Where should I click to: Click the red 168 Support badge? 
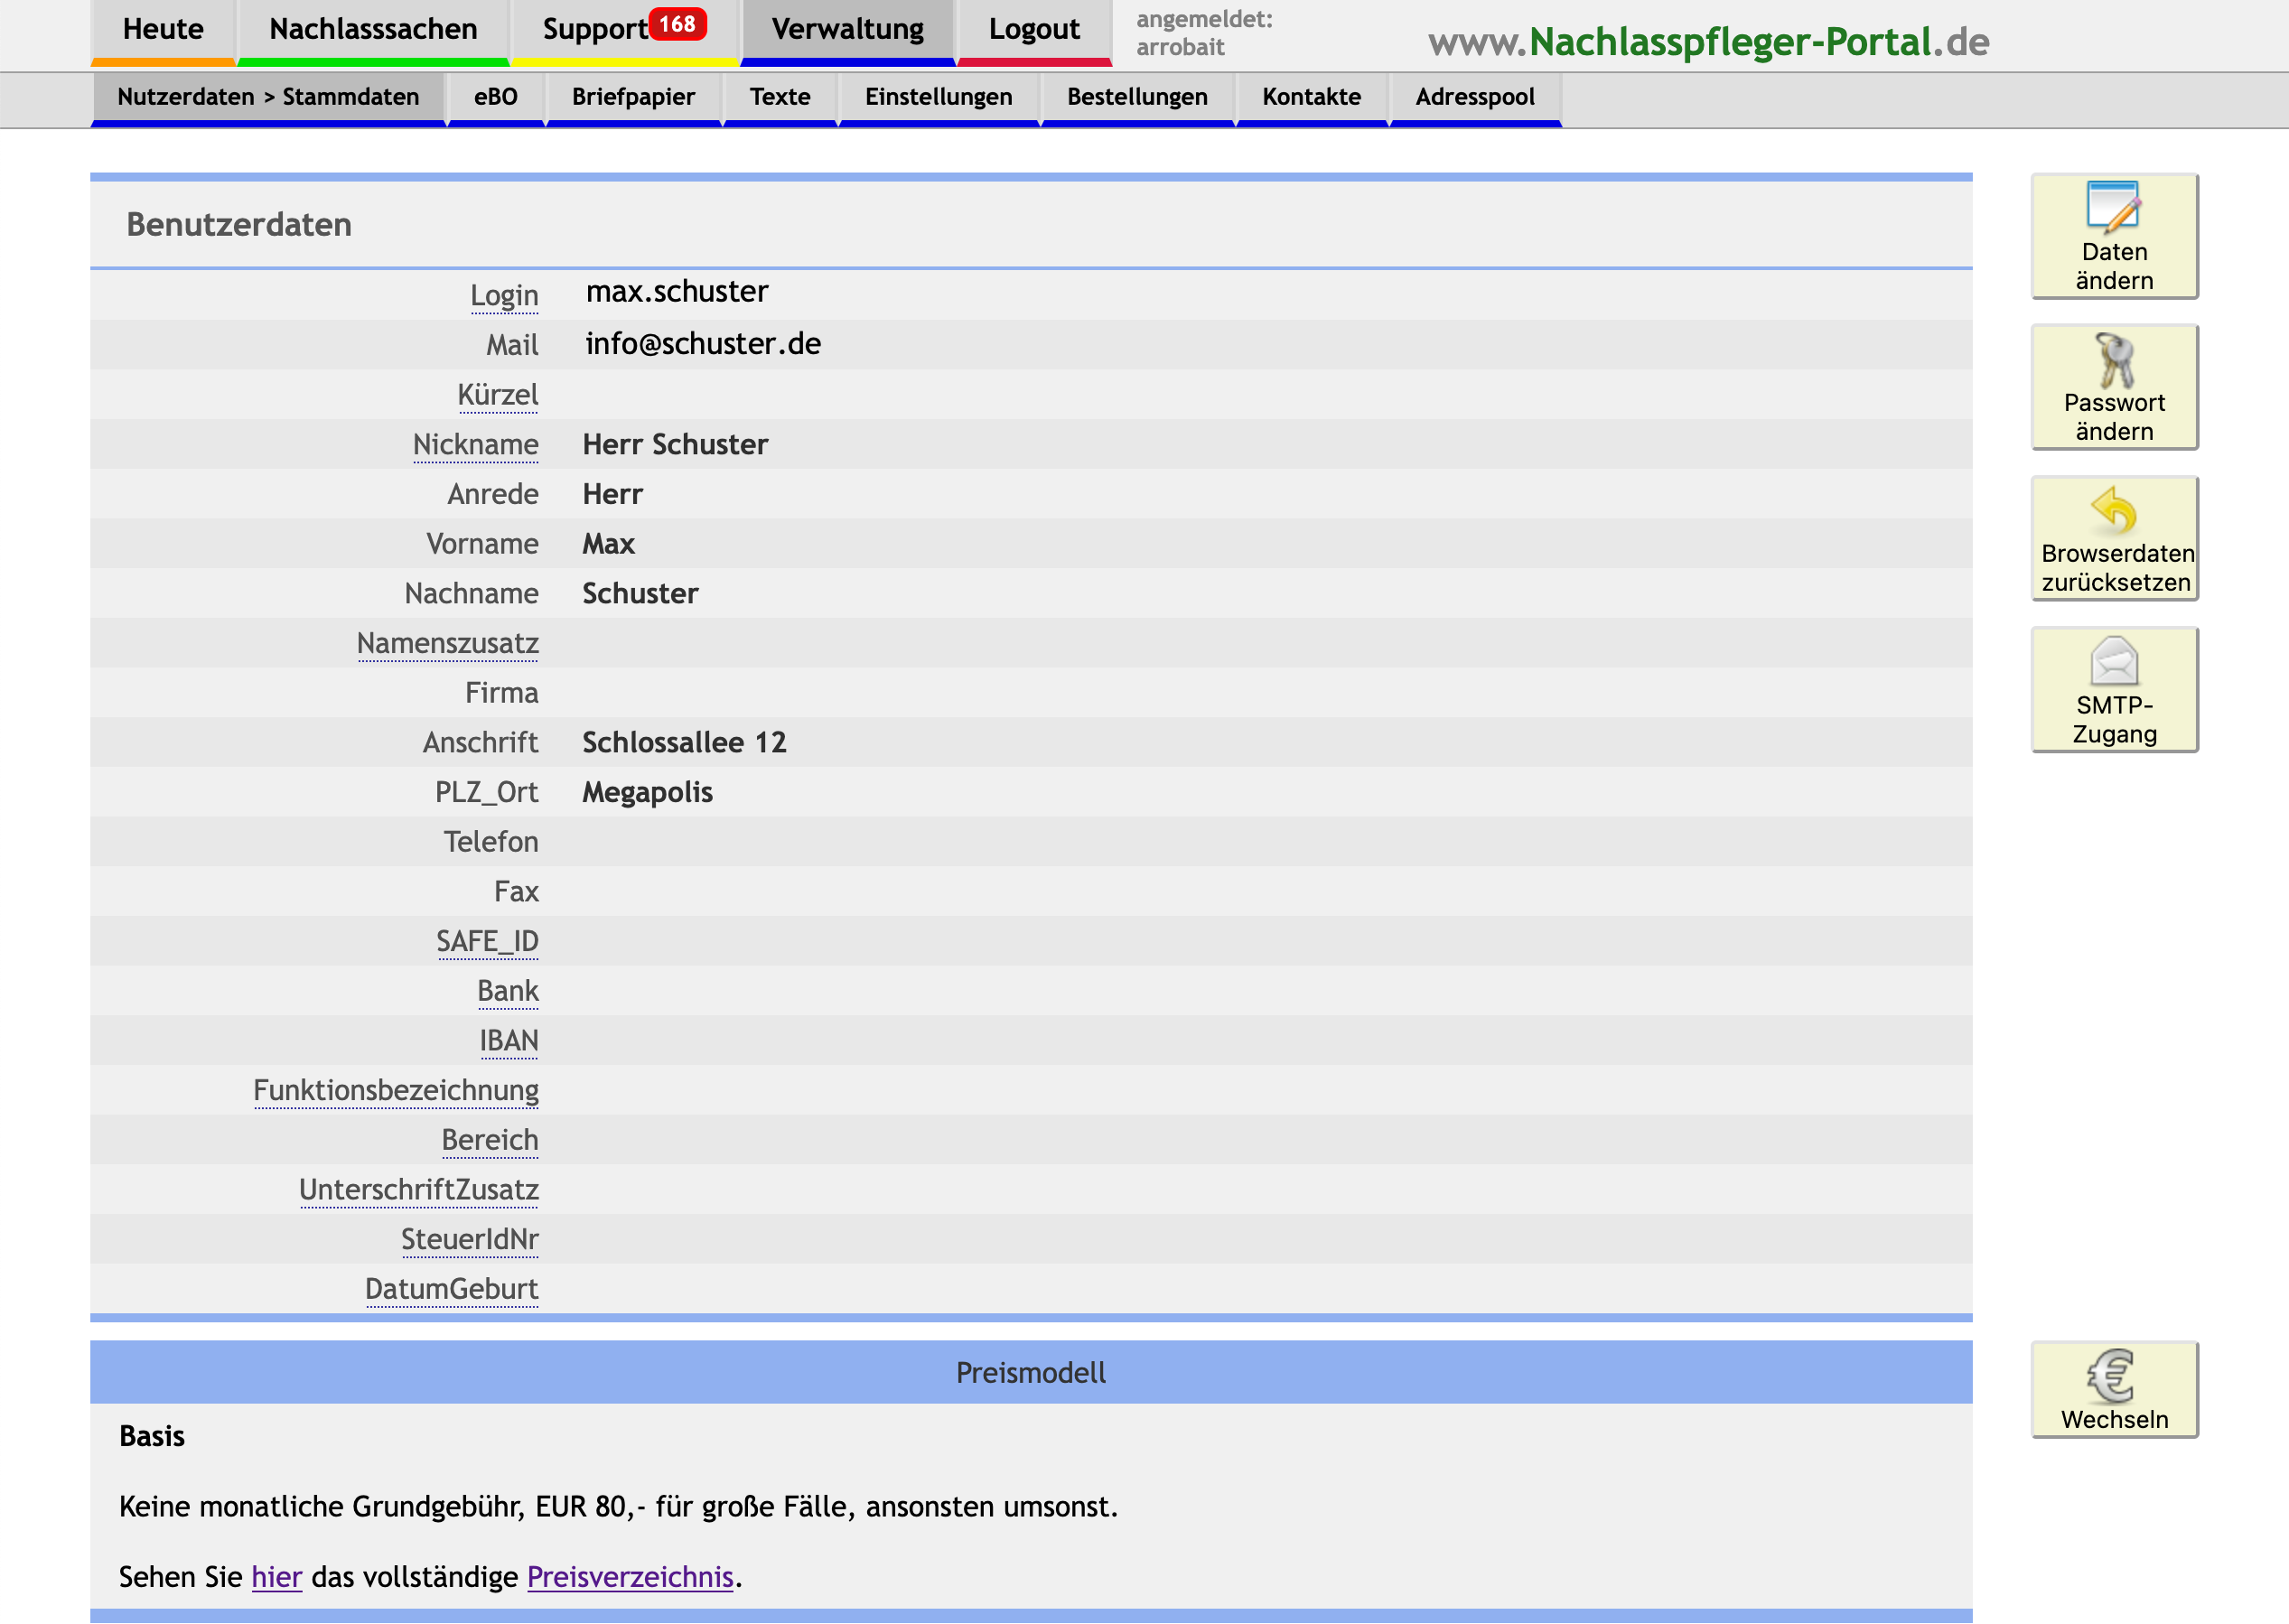[677, 24]
